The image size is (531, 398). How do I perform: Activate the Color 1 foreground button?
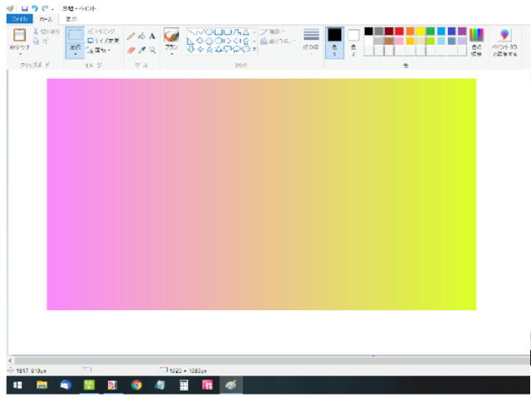pyautogui.click(x=334, y=43)
